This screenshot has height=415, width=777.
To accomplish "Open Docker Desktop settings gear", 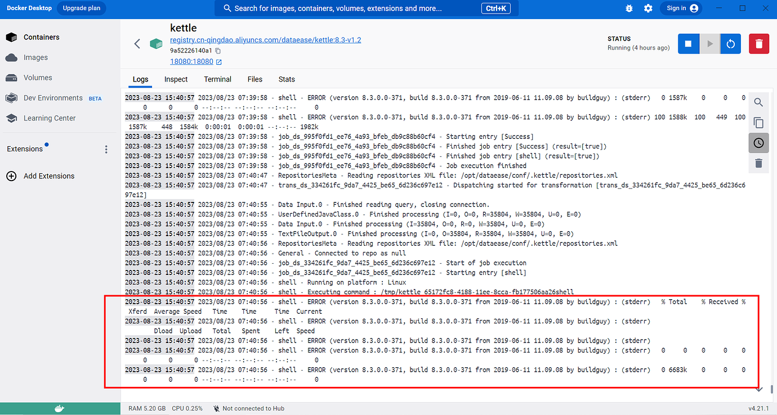I will 648,8.
